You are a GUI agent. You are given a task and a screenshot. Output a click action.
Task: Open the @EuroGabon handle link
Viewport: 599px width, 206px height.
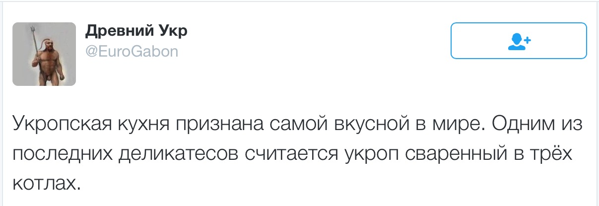pos(132,51)
